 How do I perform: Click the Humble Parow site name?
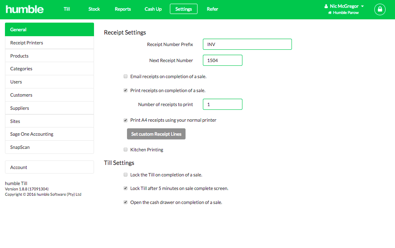[346, 13]
